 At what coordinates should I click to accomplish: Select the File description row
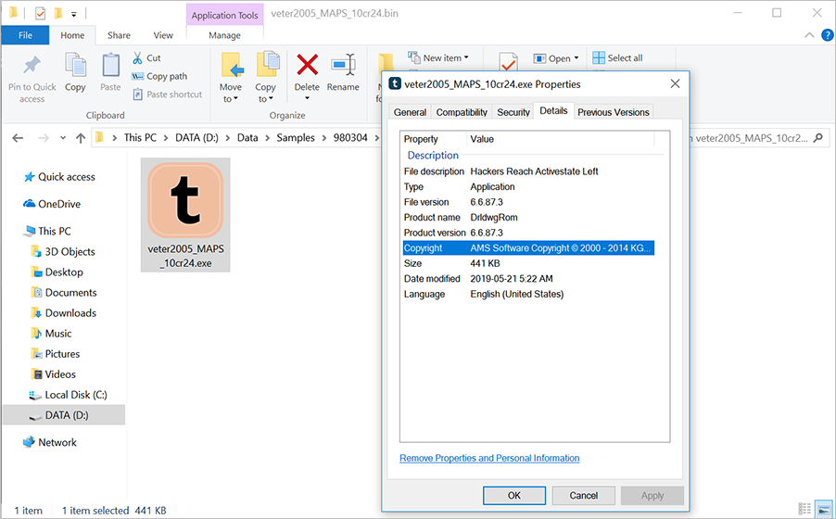tap(528, 171)
